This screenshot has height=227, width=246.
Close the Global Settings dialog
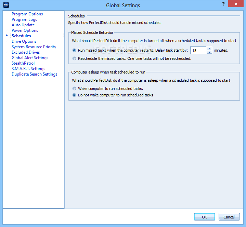pos(236,4)
